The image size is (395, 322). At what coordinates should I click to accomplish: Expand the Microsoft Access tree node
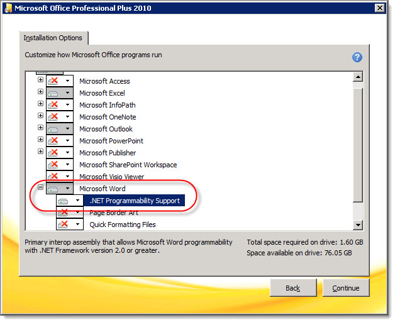[x=40, y=80]
